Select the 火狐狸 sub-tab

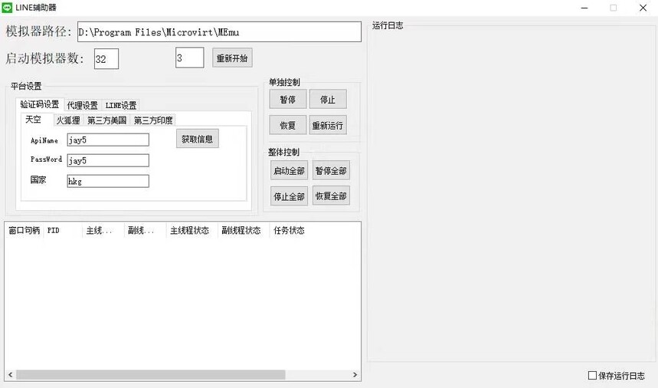pos(68,120)
